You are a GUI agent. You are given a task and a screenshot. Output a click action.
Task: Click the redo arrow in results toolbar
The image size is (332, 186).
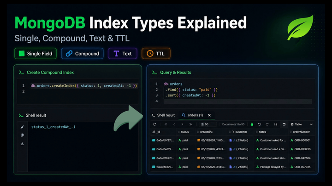(x=267, y=124)
